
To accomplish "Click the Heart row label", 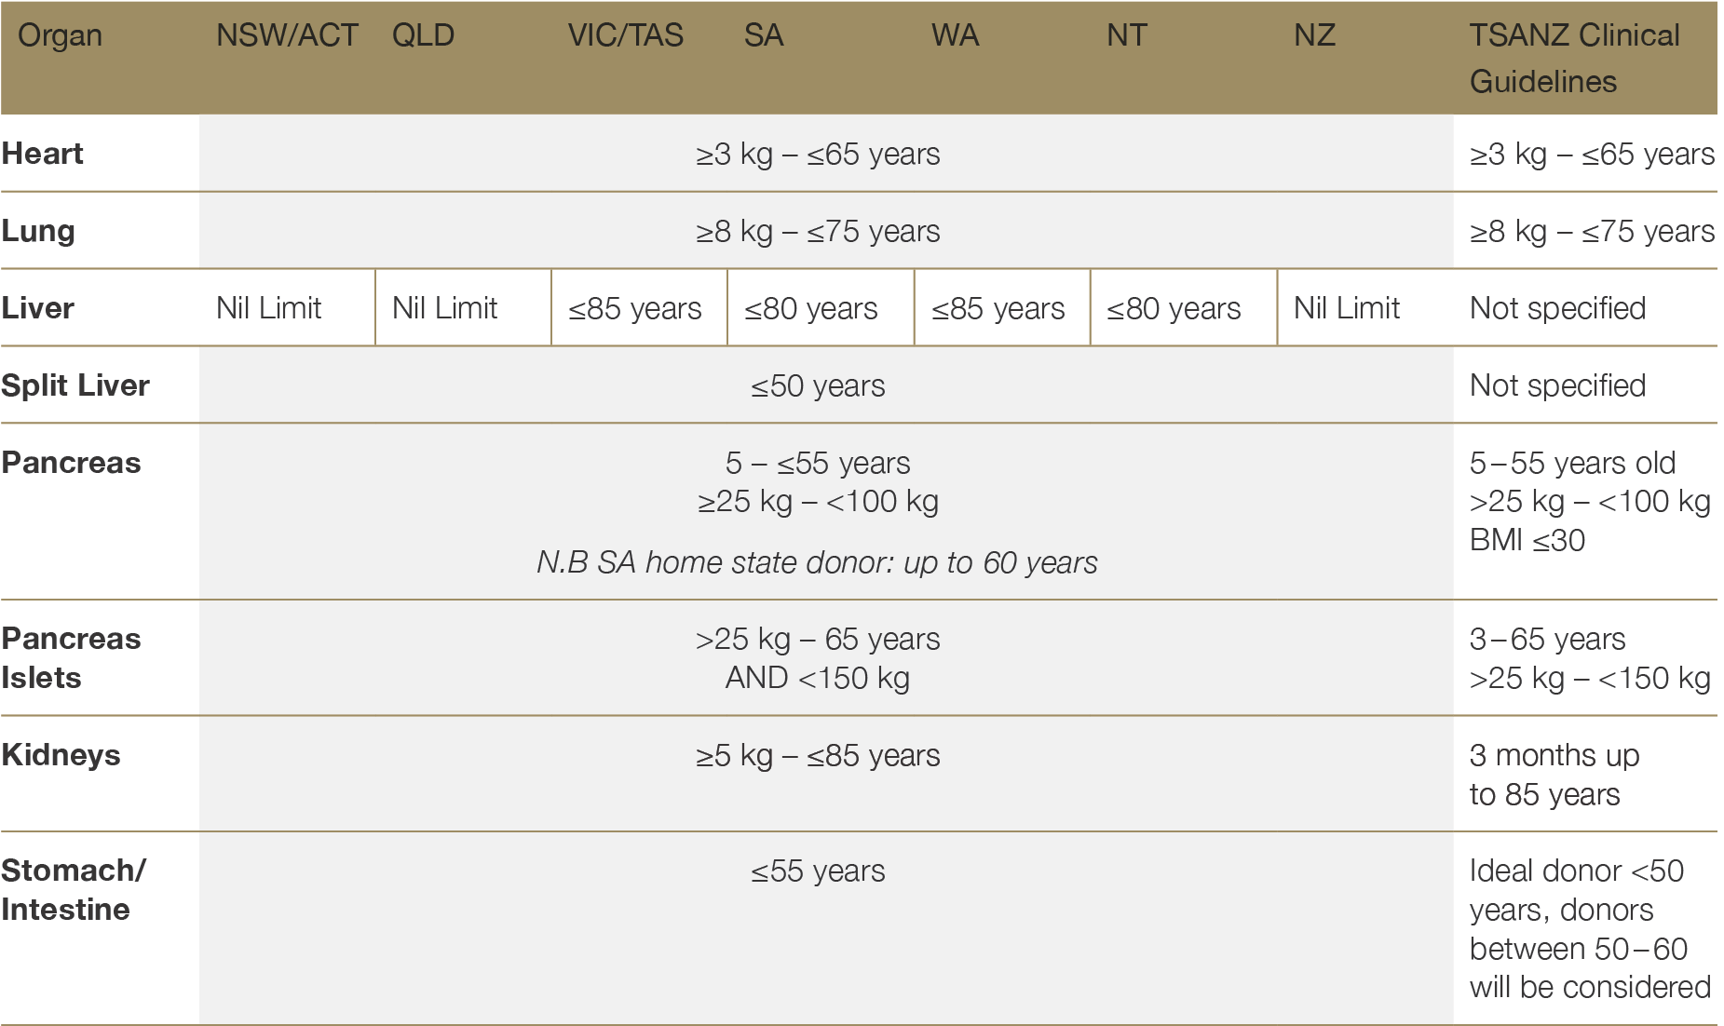I will (x=43, y=154).
